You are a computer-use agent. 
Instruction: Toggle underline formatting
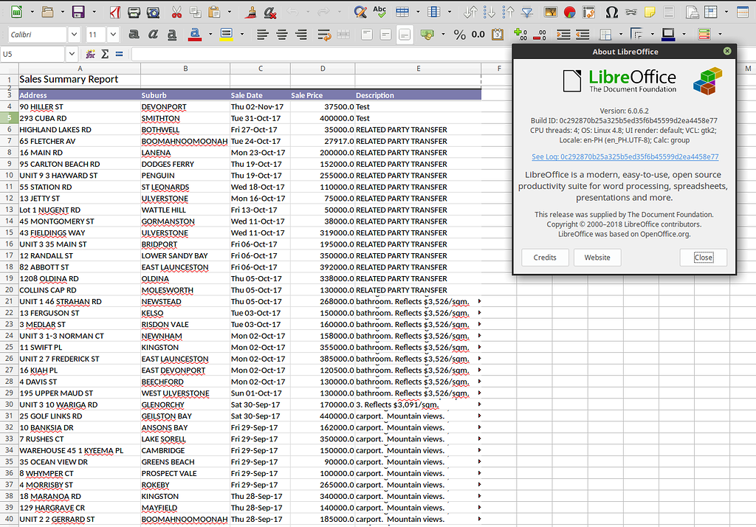[171, 34]
